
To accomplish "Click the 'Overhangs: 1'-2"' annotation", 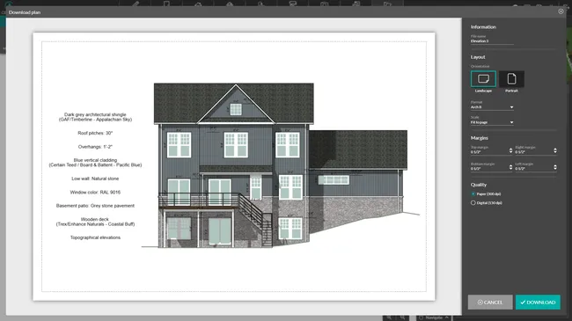I will [95, 147].
